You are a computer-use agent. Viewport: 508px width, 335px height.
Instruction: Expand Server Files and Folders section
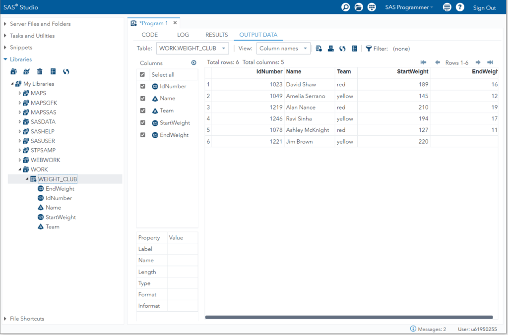click(5, 24)
